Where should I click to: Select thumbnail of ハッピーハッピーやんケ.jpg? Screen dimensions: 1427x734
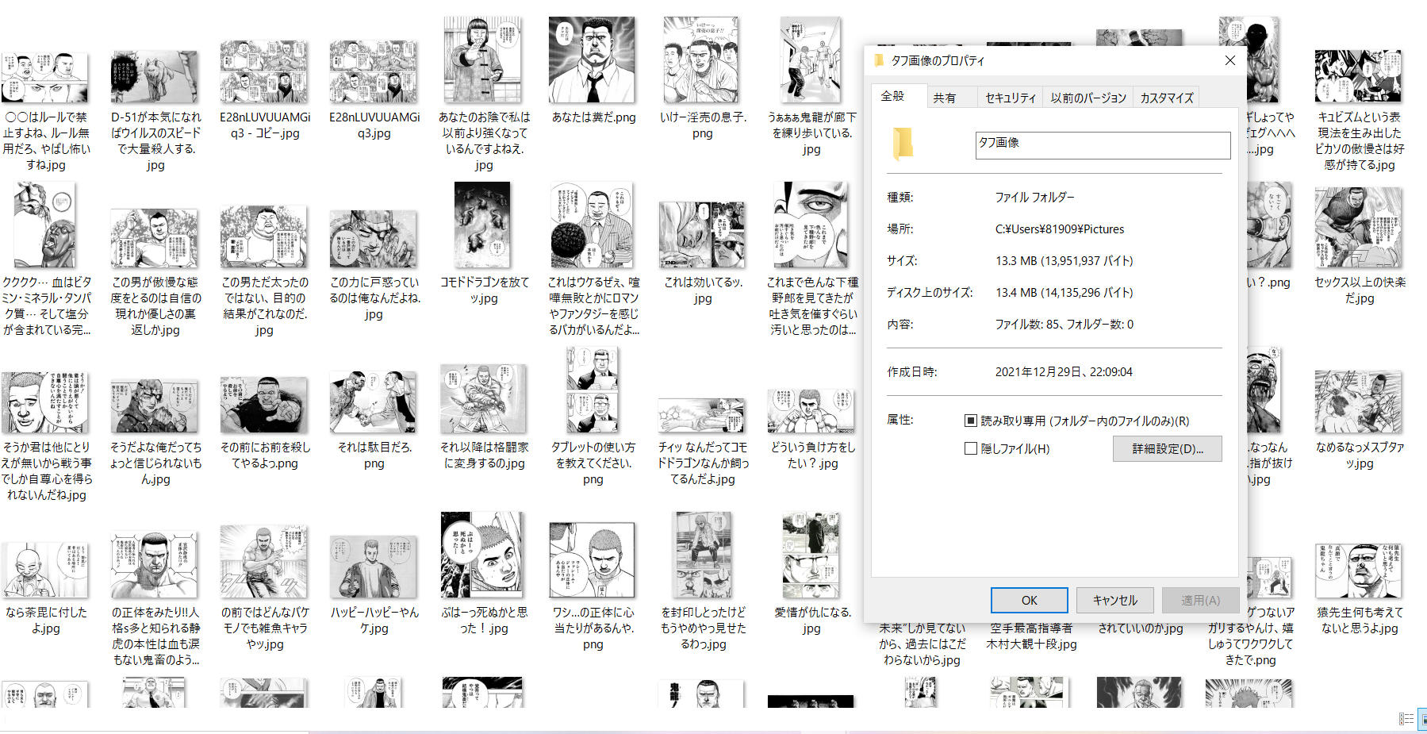tap(374, 567)
